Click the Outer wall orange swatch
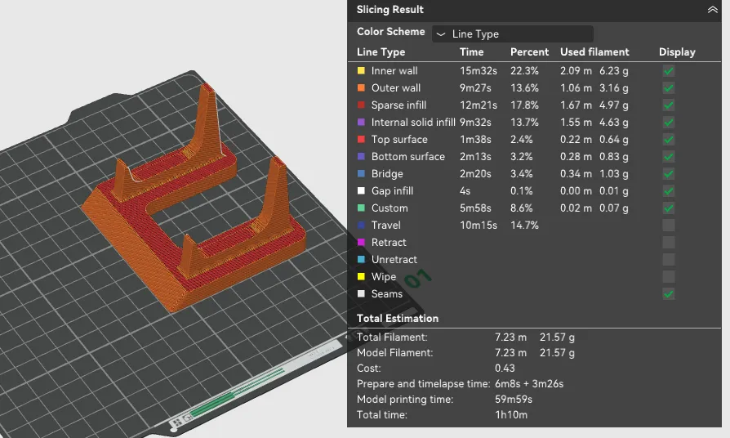Viewport: 730px width, 438px height. [x=361, y=88]
